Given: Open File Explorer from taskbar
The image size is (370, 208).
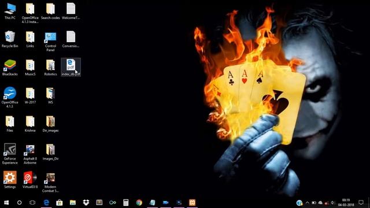Looking at the screenshot, I should click(x=73, y=203).
